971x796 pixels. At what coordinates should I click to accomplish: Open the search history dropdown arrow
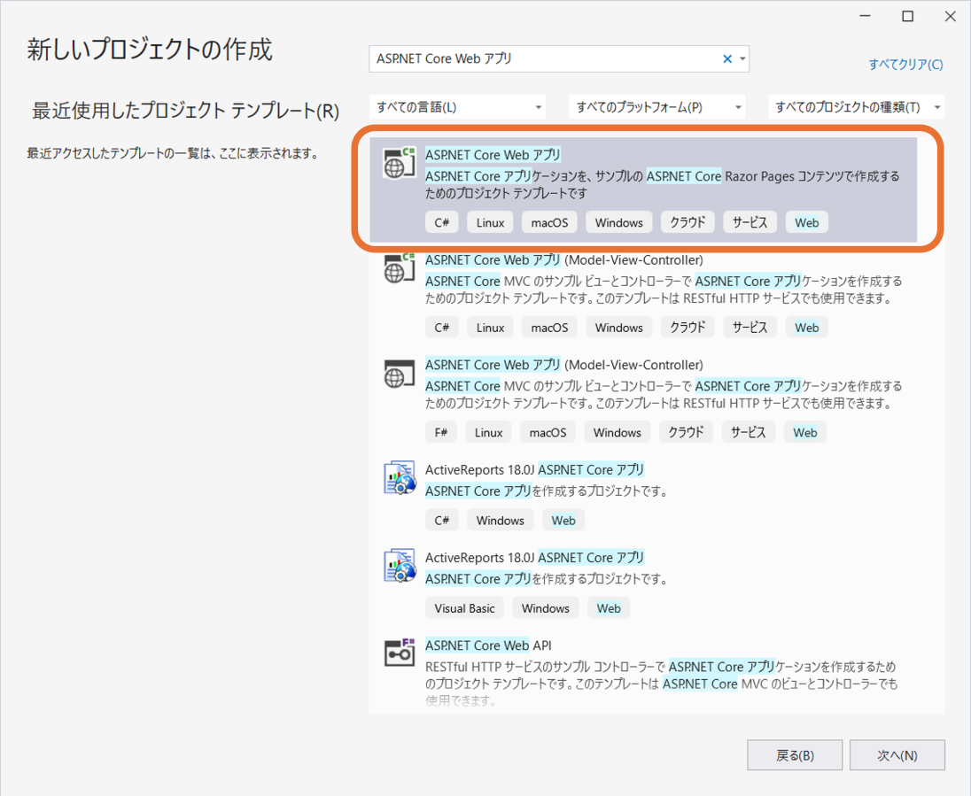[742, 58]
